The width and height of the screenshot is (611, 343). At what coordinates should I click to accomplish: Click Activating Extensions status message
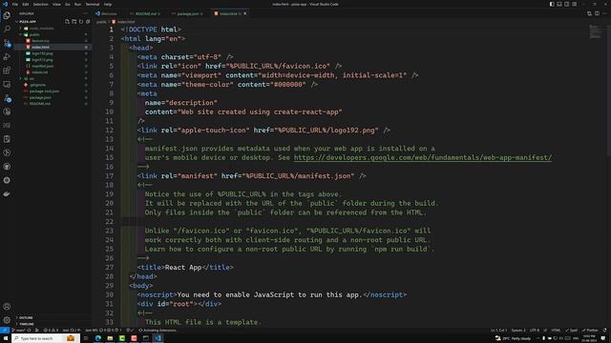[158, 331]
